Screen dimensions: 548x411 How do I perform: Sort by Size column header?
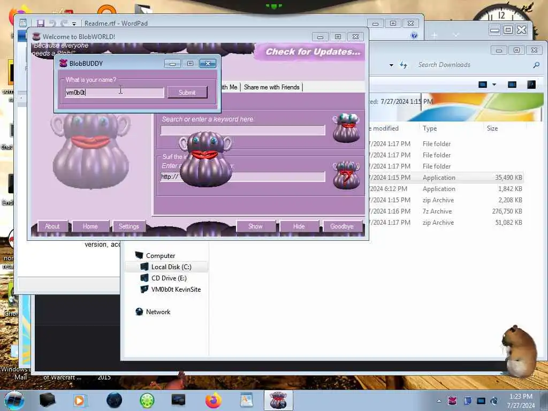492,128
